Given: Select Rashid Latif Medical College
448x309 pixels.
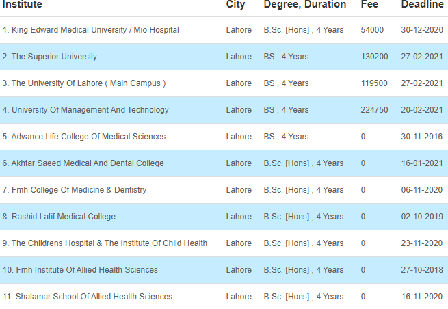Looking at the screenshot, I should (x=59, y=217).
